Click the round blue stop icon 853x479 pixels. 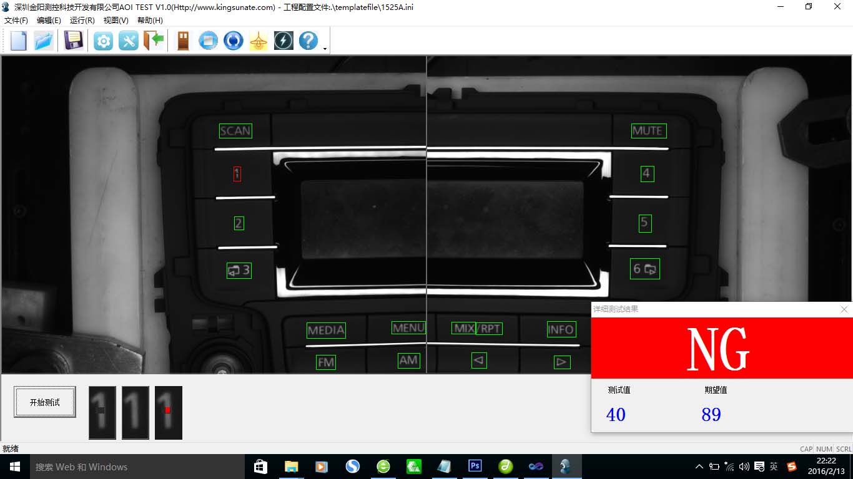[x=208, y=41]
